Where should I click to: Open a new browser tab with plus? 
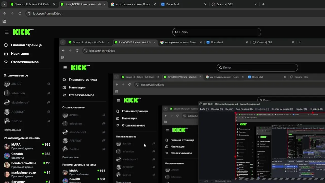click(x=263, y=4)
